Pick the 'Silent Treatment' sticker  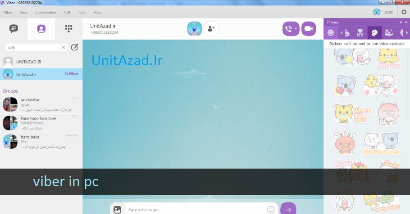(x=381, y=143)
